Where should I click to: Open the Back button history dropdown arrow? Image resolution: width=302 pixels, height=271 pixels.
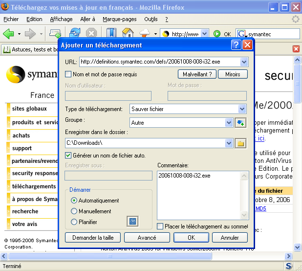point(19,34)
